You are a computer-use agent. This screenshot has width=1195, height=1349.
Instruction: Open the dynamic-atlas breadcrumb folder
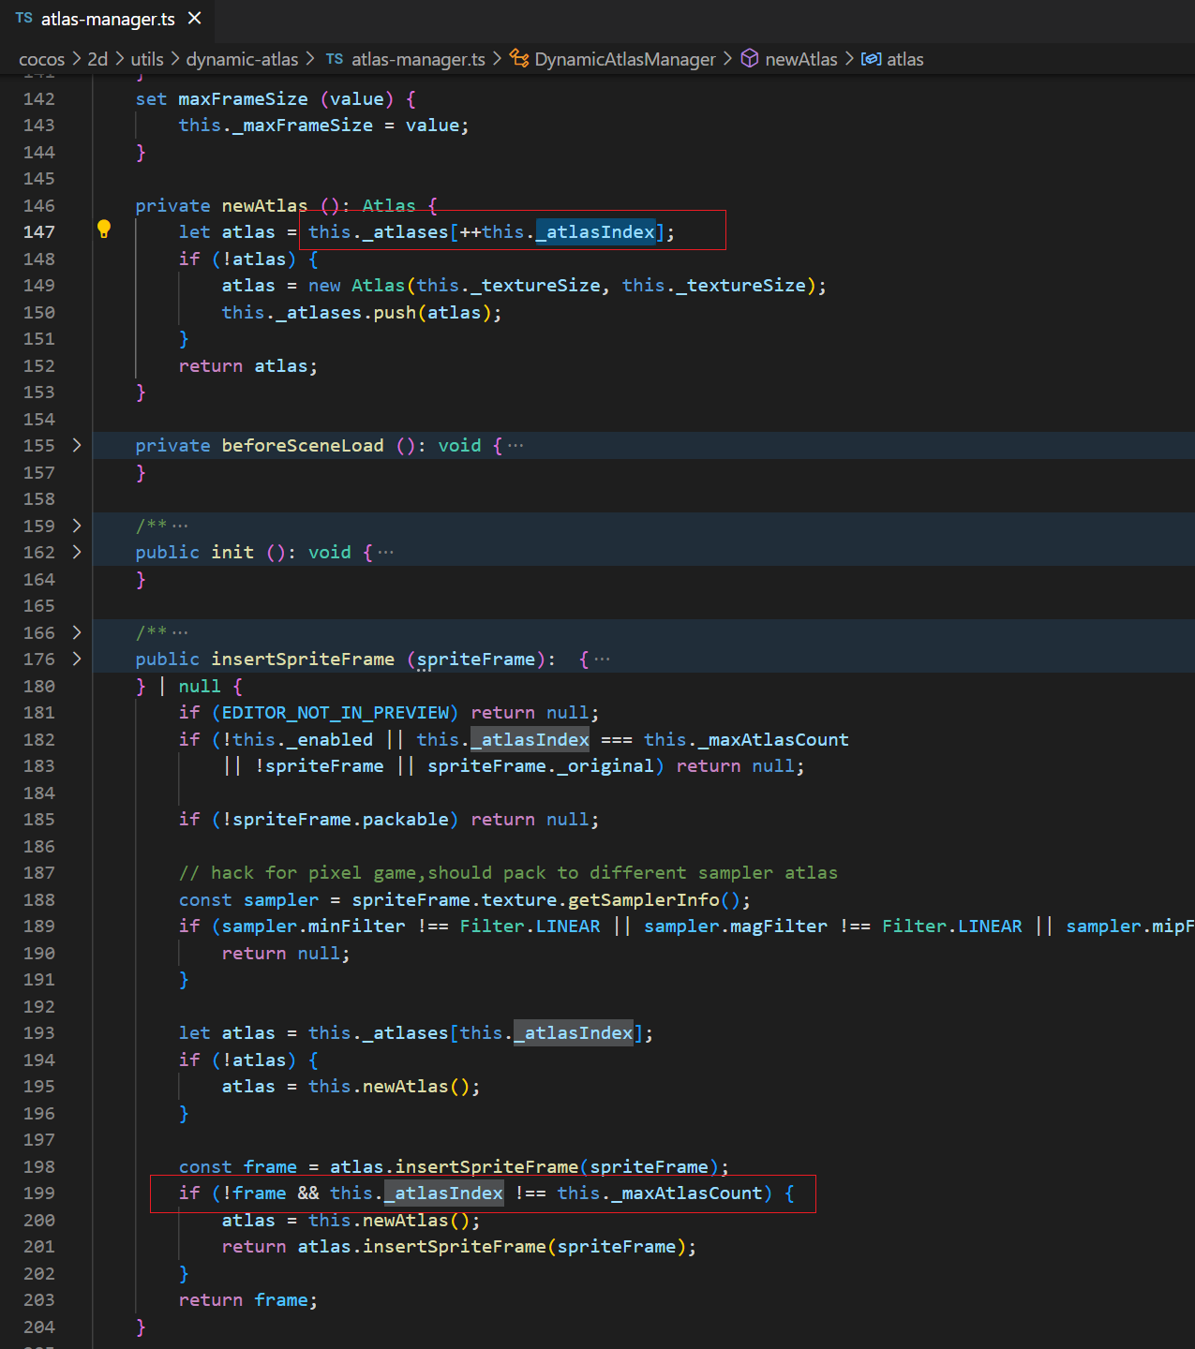click(242, 59)
